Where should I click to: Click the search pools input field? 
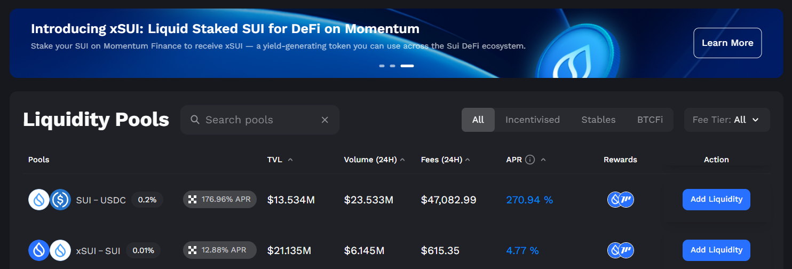(260, 120)
